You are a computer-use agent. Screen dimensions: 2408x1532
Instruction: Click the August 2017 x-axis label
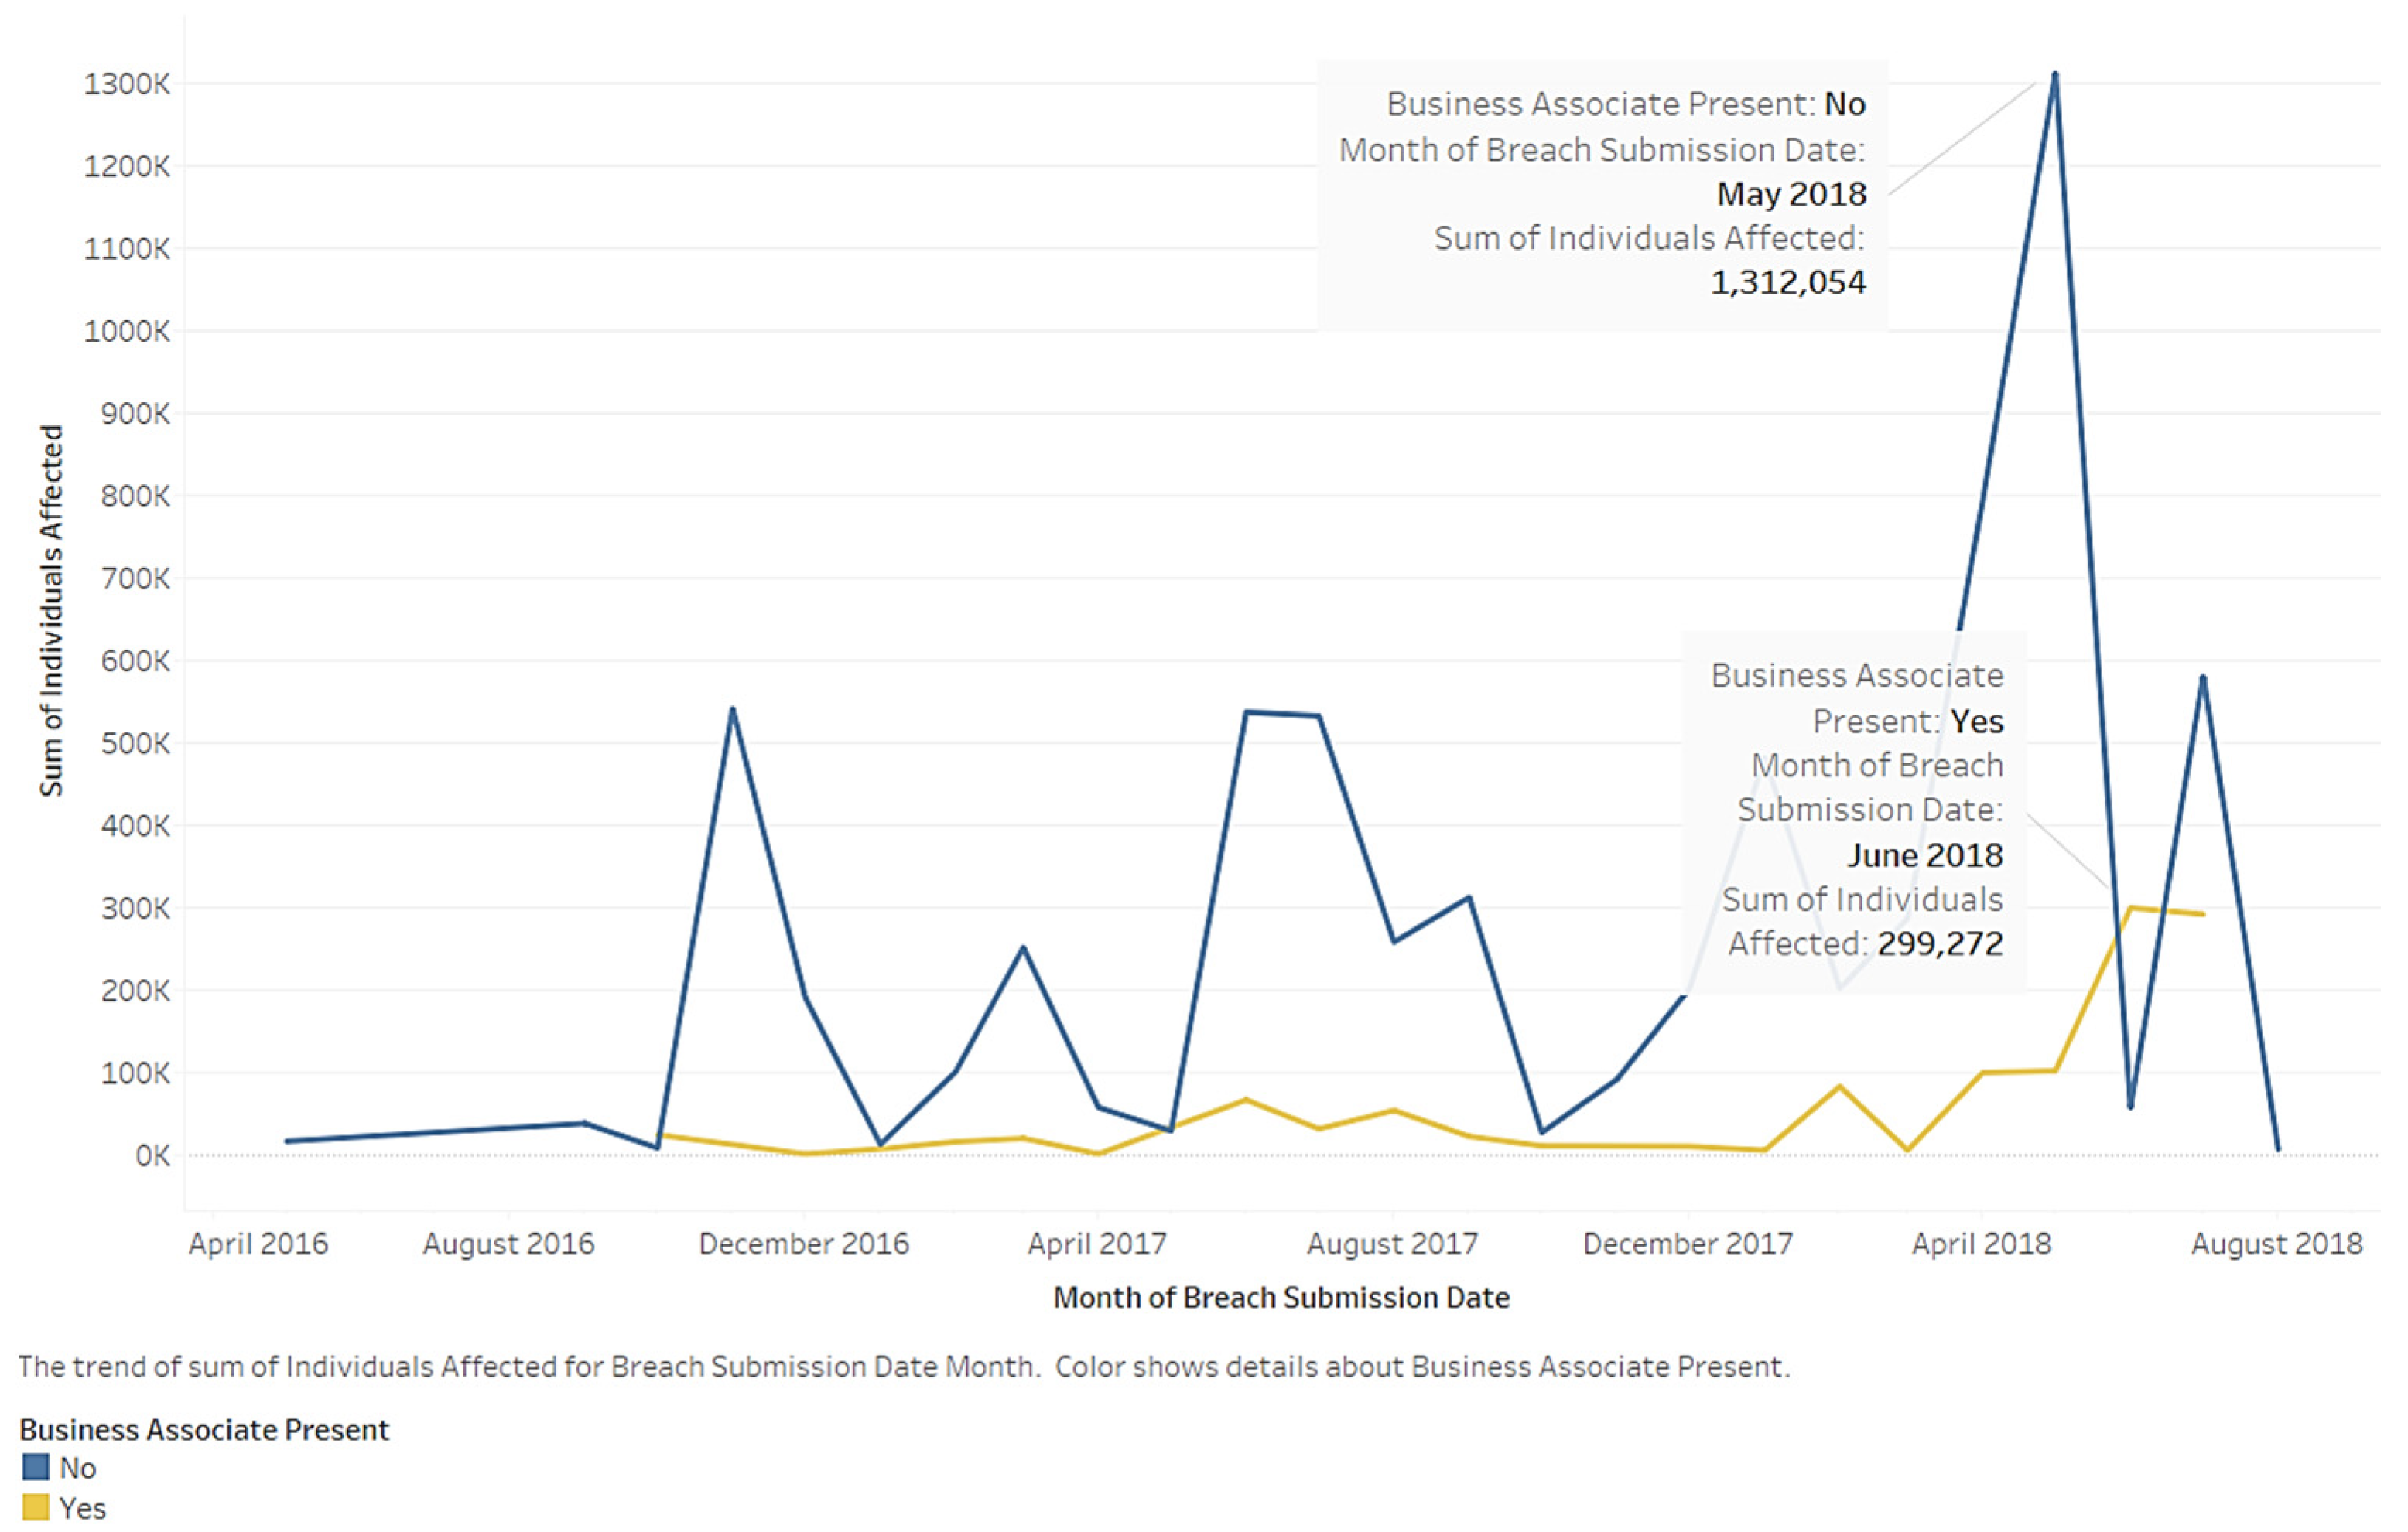click(1392, 1244)
